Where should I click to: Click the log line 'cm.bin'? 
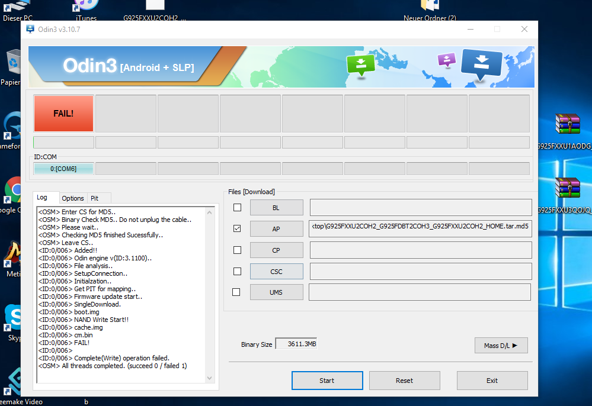click(x=65, y=335)
